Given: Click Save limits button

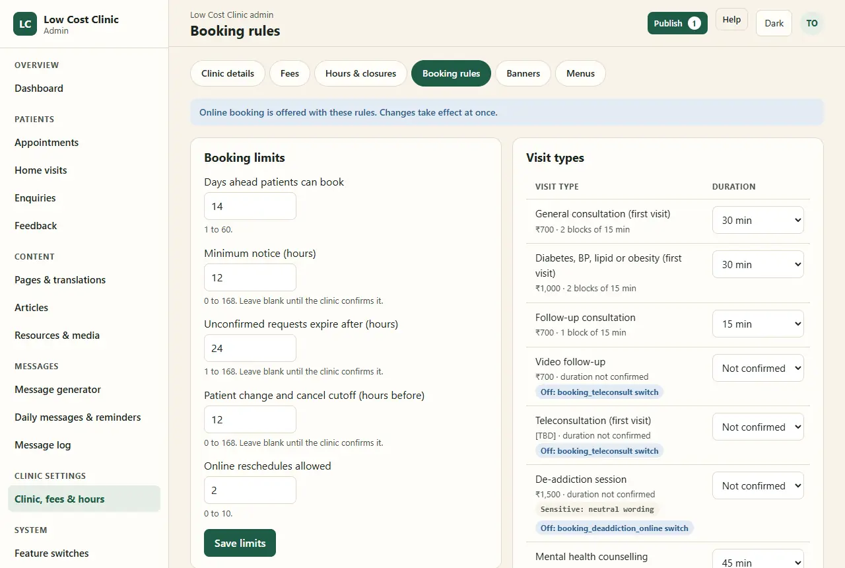Looking at the screenshot, I should (x=240, y=543).
